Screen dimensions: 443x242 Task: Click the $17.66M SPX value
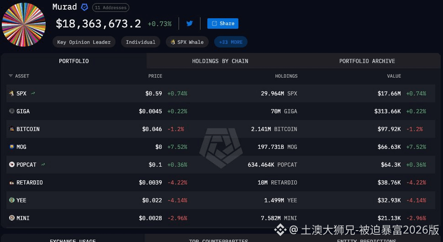[x=389, y=94]
